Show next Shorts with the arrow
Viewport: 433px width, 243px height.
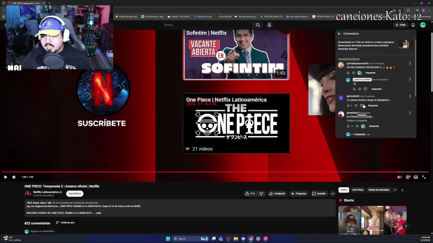coord(406,226)
